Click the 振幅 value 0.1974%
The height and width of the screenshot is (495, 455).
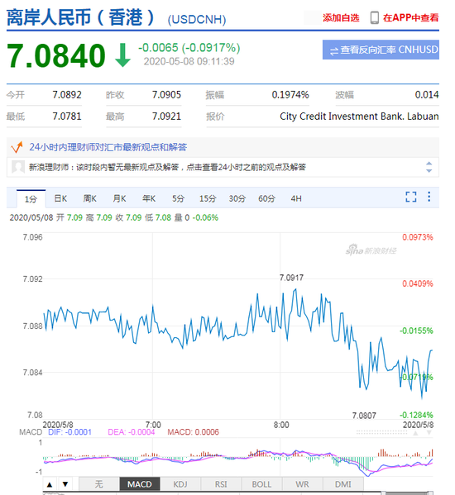(x=290, y=95)
